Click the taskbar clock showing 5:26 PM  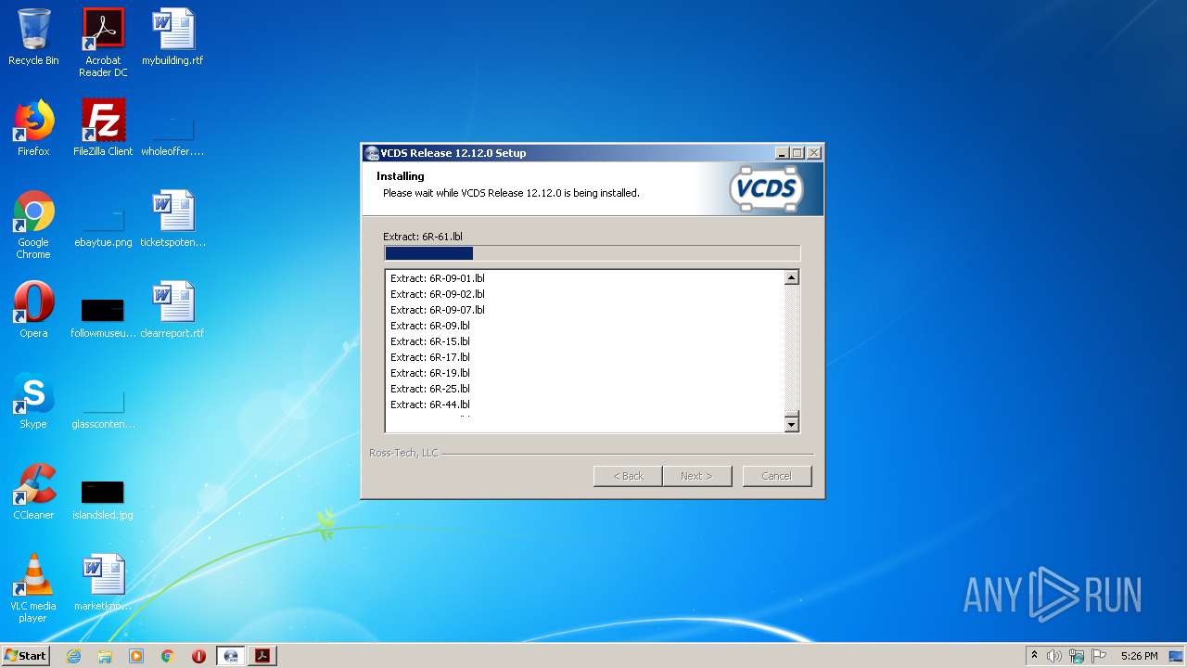pos(1139,656)
